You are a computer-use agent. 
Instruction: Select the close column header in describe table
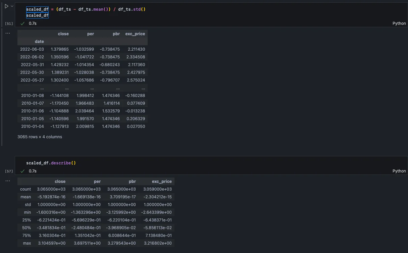point(60,182)
